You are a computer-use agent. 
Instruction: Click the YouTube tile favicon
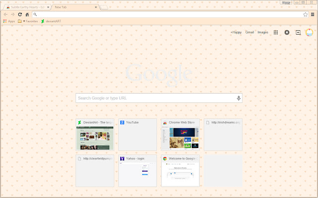click(122, 122)
